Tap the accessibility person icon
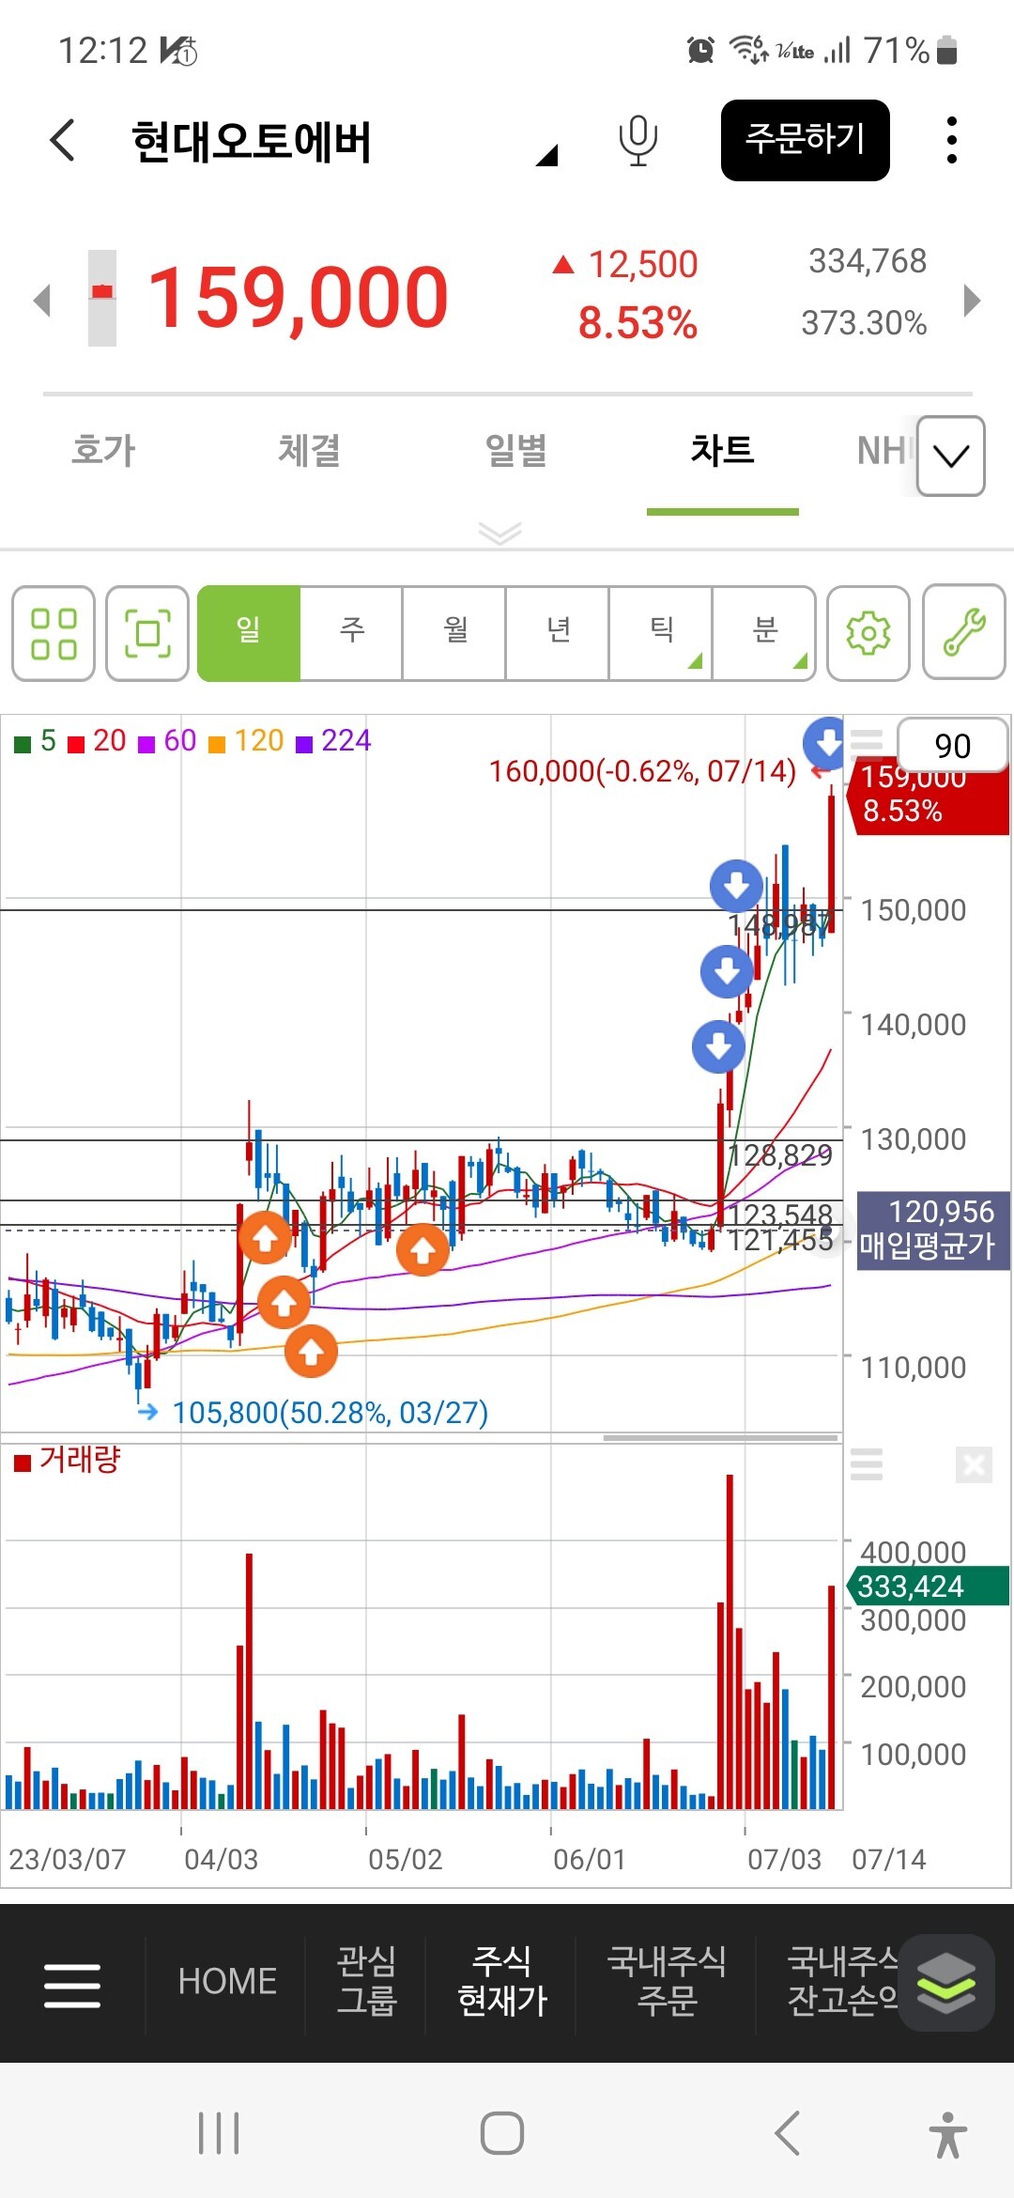The height and width of the screenshot is (2198, 1014). 948,2134
